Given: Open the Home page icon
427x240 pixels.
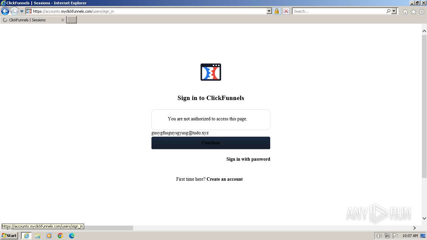Looking at the screenshot, I should click(x=405, y=12).
